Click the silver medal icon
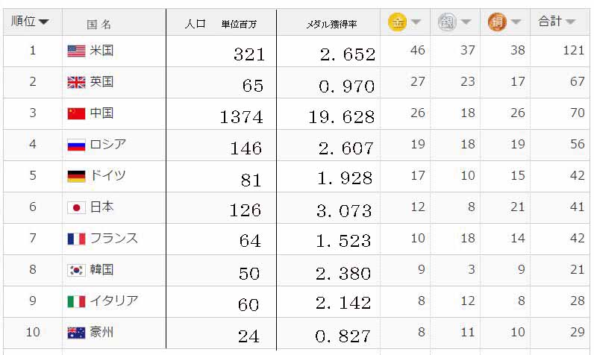Viewport: 594px width, 355px height. (447, 22)
